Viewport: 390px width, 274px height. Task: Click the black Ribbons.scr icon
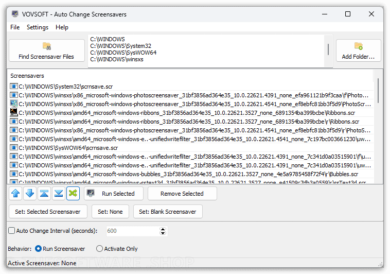click(14, 112)
